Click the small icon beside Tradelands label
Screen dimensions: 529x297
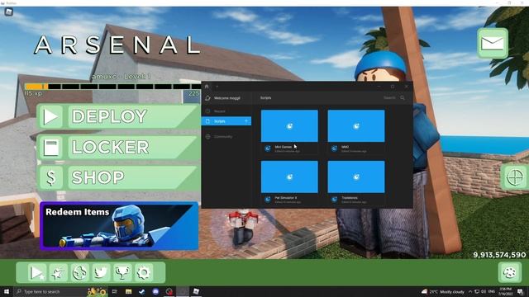click(x=334, y=200)
